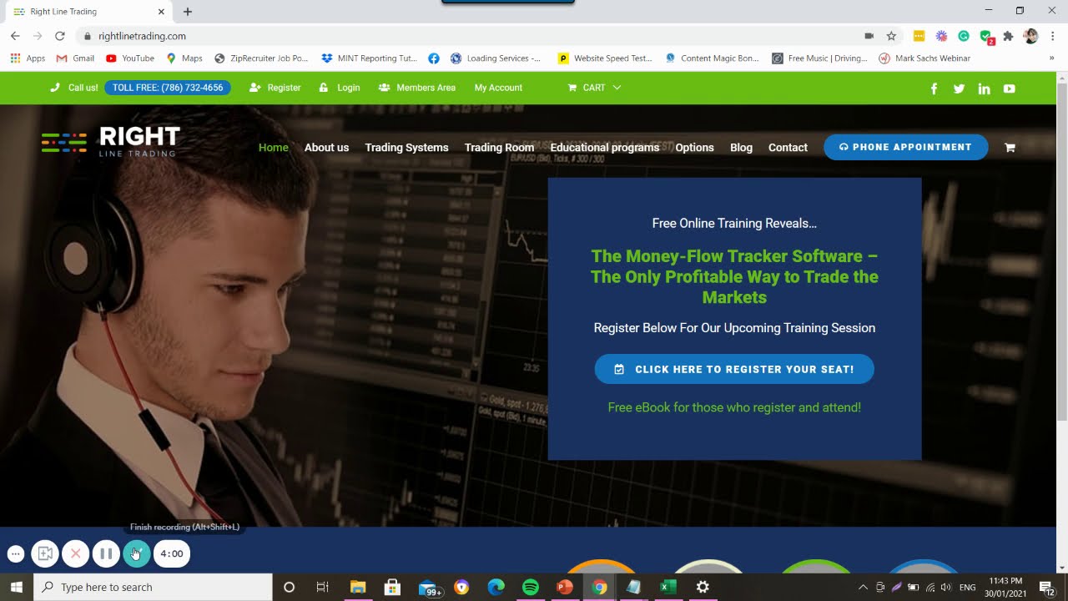Viewport: 1068px width, 601px height.
Task: Open the Home menu item
Action: click(273, 148)
